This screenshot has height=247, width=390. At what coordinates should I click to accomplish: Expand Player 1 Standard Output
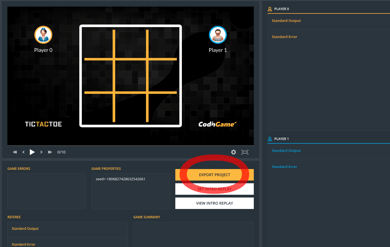(x=286, y=151)
